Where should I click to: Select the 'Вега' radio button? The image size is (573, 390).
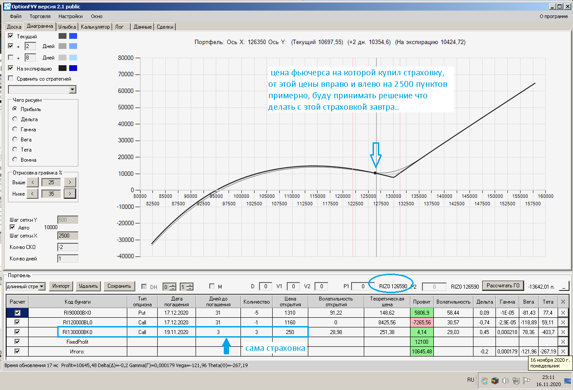(15, 139)
